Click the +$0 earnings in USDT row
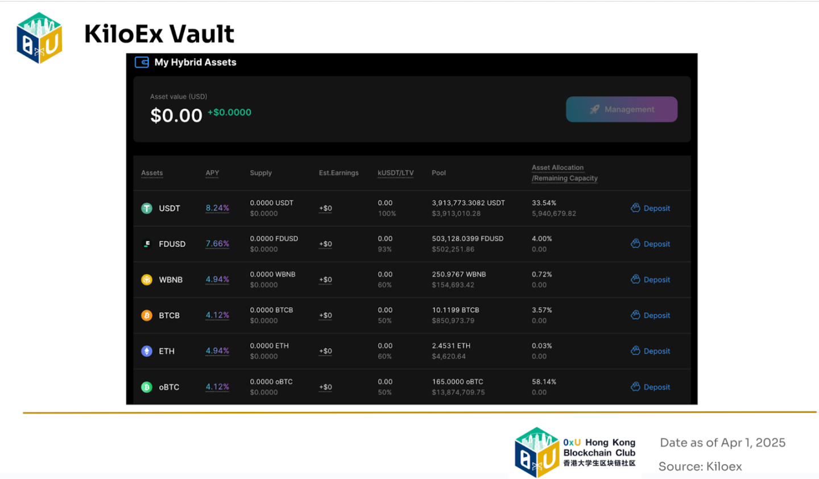This screenshot has height=479, width=819. [325, 208]
